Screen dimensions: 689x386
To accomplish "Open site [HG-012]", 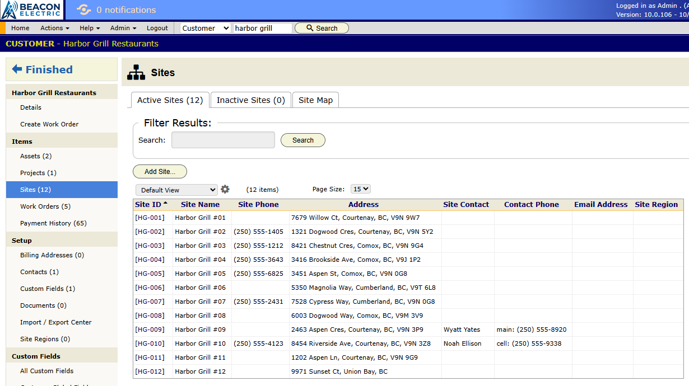I will (x=150, y=371).
